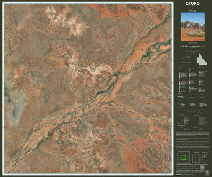Screen dimensions: 212x177
Task: Click the QTOPO title heading
Action: (192, 3)
